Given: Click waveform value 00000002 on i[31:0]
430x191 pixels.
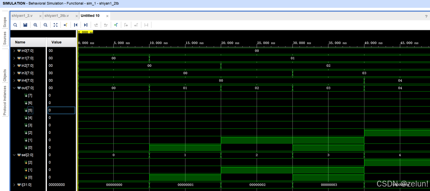Looking at the screenshot, I should pyautogui.click(x=257, y=185).
